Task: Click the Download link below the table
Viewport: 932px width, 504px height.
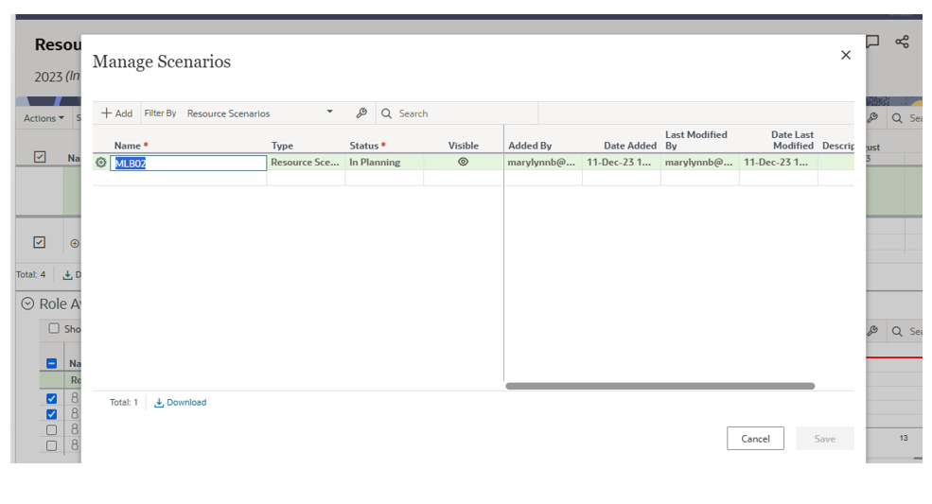Action: [x=180, y=403]
